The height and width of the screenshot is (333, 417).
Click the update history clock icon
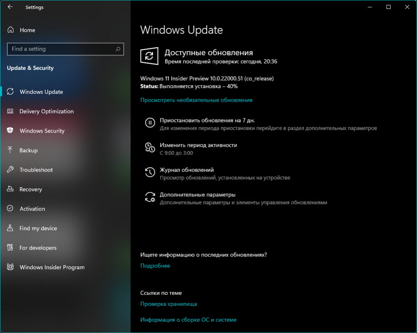click(150, 172)
